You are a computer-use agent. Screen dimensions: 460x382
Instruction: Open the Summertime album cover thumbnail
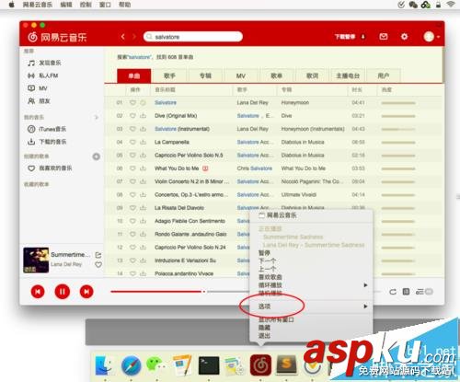click(x=36, y=260)
